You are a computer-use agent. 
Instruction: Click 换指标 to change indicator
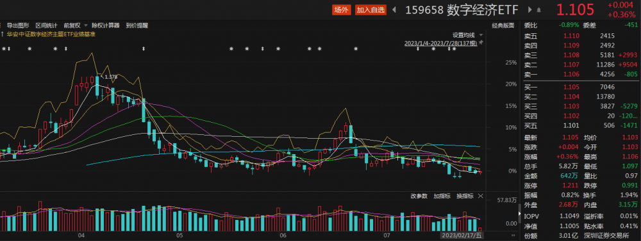pyautogui.click(x=465, y=196)
